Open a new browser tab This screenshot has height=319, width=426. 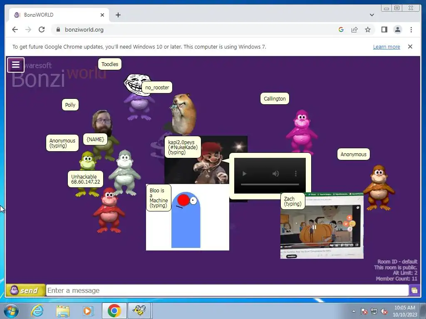(x=118, y=15)
